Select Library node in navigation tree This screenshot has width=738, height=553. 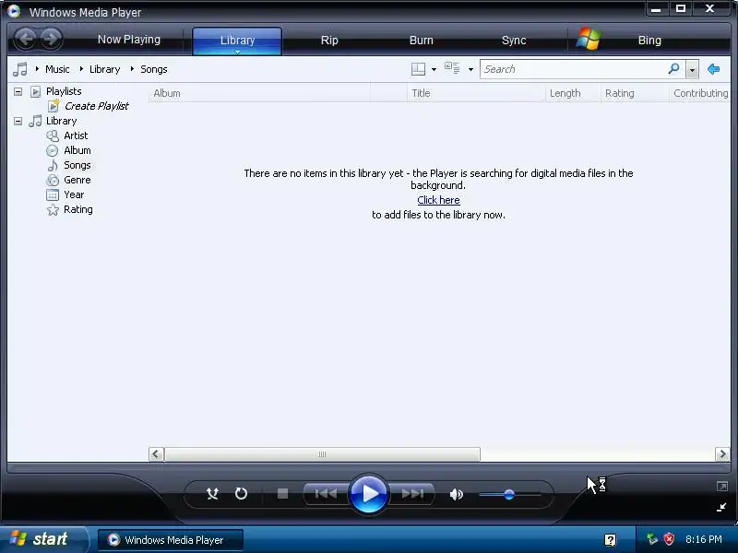pos(61,121)
